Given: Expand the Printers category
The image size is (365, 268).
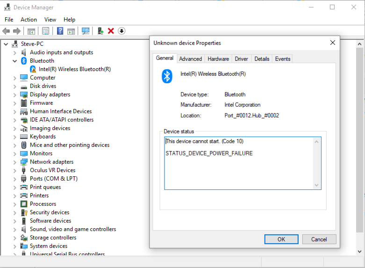Looking at the screenshot, I should click(x=15, y=196).
